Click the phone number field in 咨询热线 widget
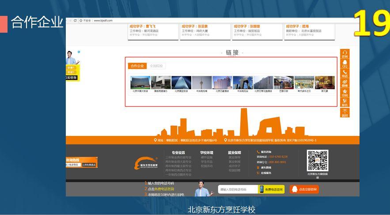The image size is (390, 215). pyautogui.click(x=73, y=165)
